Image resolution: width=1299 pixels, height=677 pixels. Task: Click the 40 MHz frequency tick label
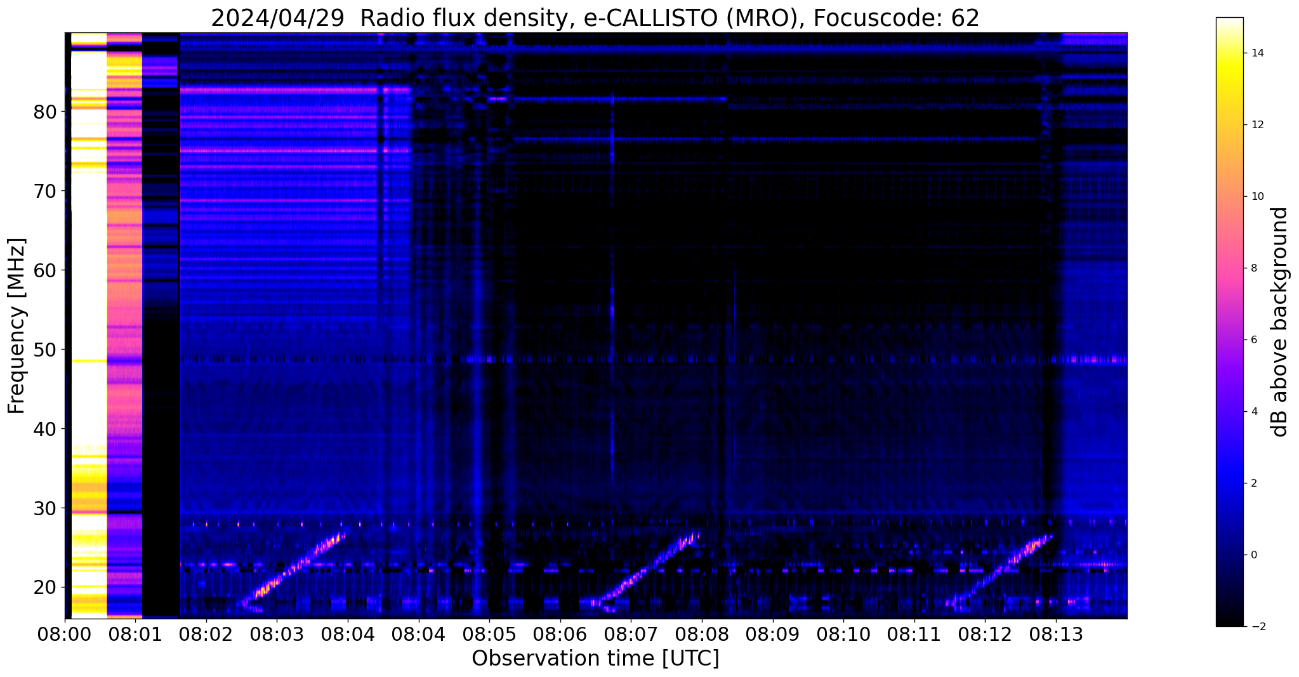pyautogui.click(x=45, y=429)
